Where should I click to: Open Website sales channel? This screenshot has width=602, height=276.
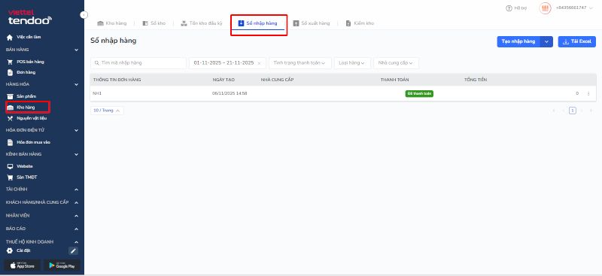(x=20, y=167)
